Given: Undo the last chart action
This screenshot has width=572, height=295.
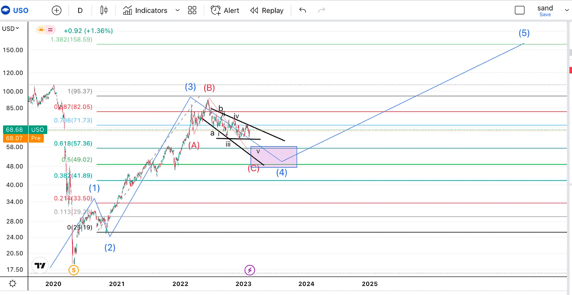Looking at the screenshot, I should click(x=302, y=10).
